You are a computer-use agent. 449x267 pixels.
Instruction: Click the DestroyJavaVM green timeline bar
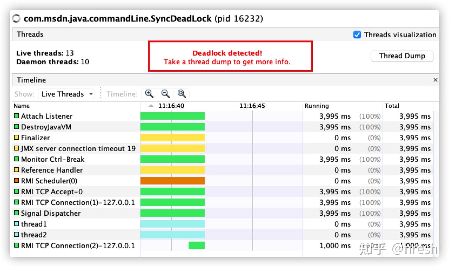coord(172,127)
